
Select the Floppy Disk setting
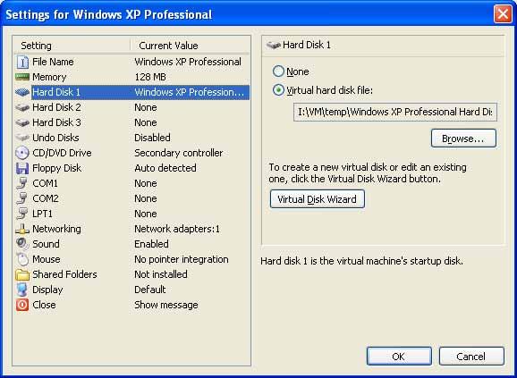pos(131,168)
